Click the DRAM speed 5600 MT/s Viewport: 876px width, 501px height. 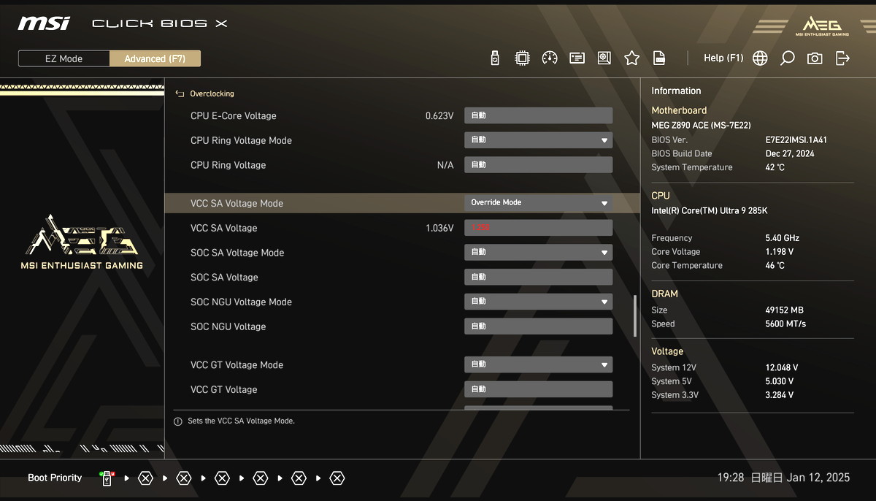785,324
